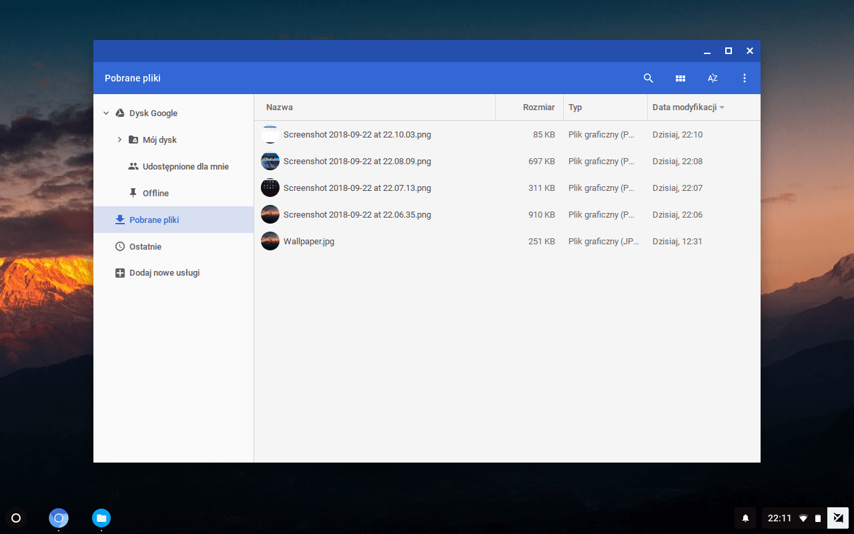Click the Pobrane pliki download icon

(120, 220)
